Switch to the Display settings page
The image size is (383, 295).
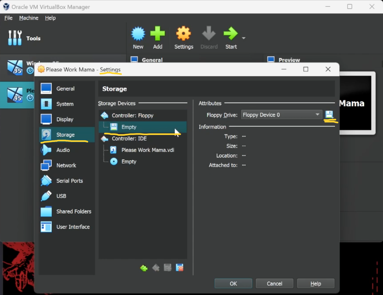[67, 119]
